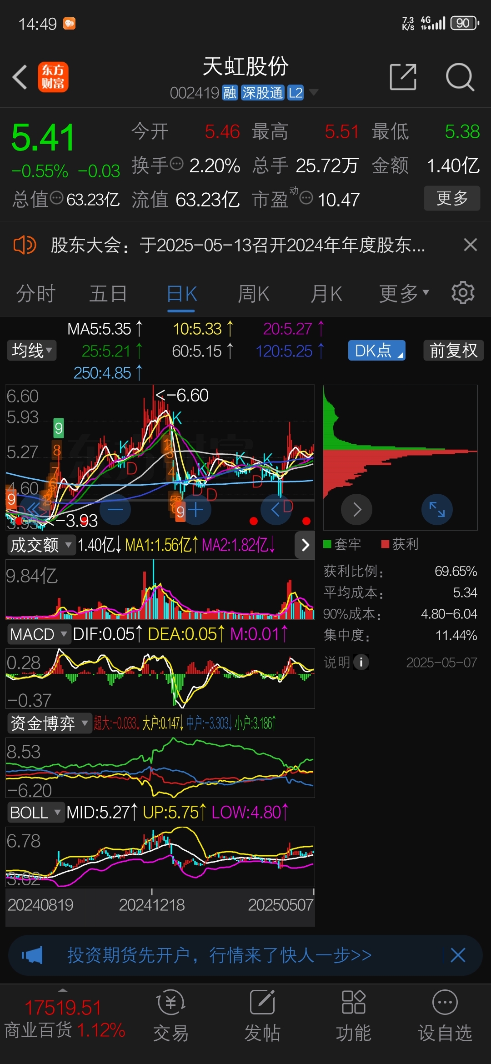
Task: Open the 更多 period dropdown
Action: [404, 293]
